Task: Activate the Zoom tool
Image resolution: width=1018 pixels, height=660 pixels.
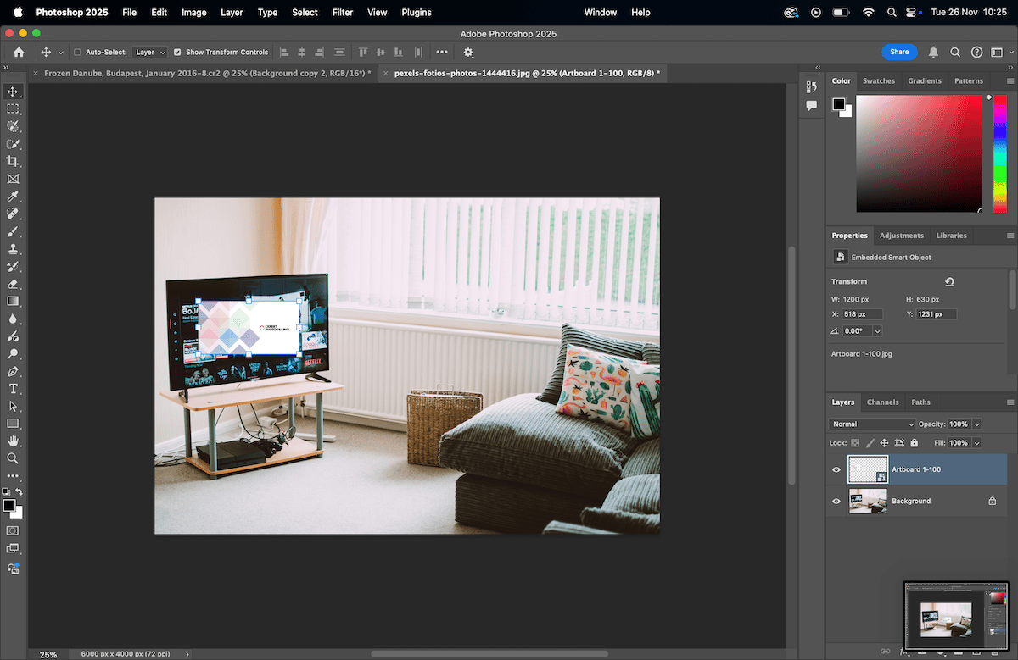Action: (x=13, y=458)
